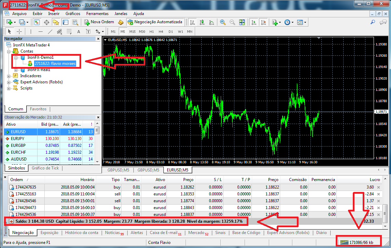Collapse the IronFX-Demo1 account node
391x248 pixels.
click(16, 57)
